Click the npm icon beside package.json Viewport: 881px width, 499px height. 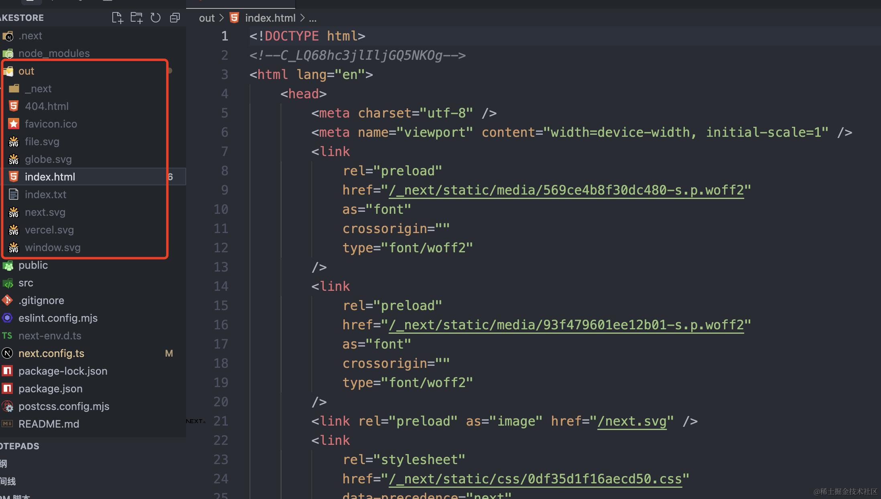[x=8, y=389]
